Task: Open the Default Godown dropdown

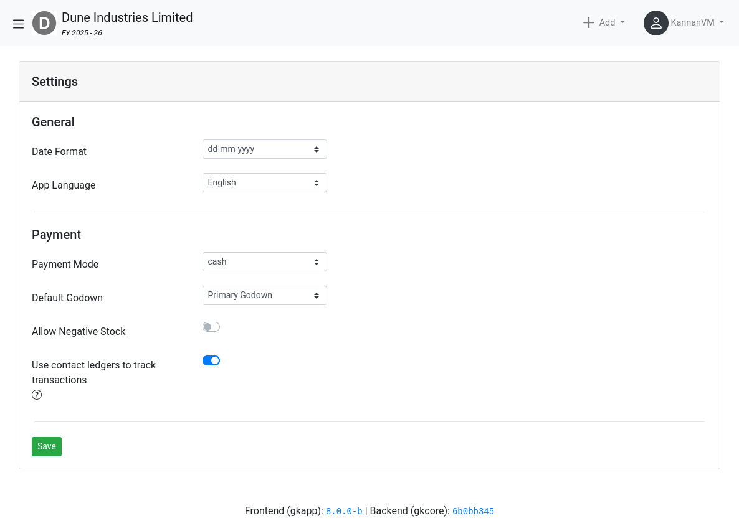Action: [264, 296]
